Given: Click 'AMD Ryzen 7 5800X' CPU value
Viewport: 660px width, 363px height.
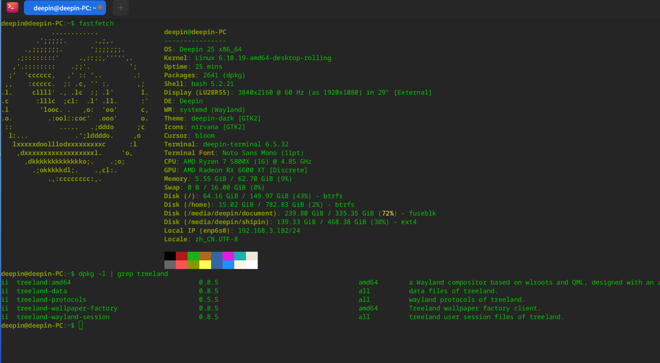Looking at the screenshot, I should point(216,162).
